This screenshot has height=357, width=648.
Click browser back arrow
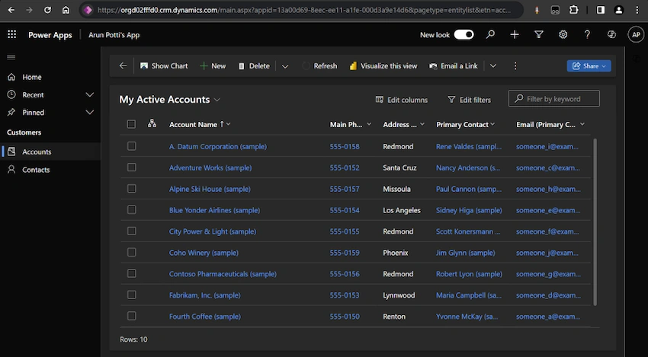click(x=11, y=11)
